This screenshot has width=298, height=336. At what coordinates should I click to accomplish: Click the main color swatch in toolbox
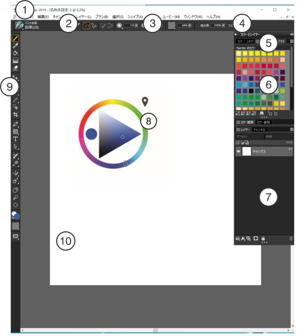coord(17,217)
